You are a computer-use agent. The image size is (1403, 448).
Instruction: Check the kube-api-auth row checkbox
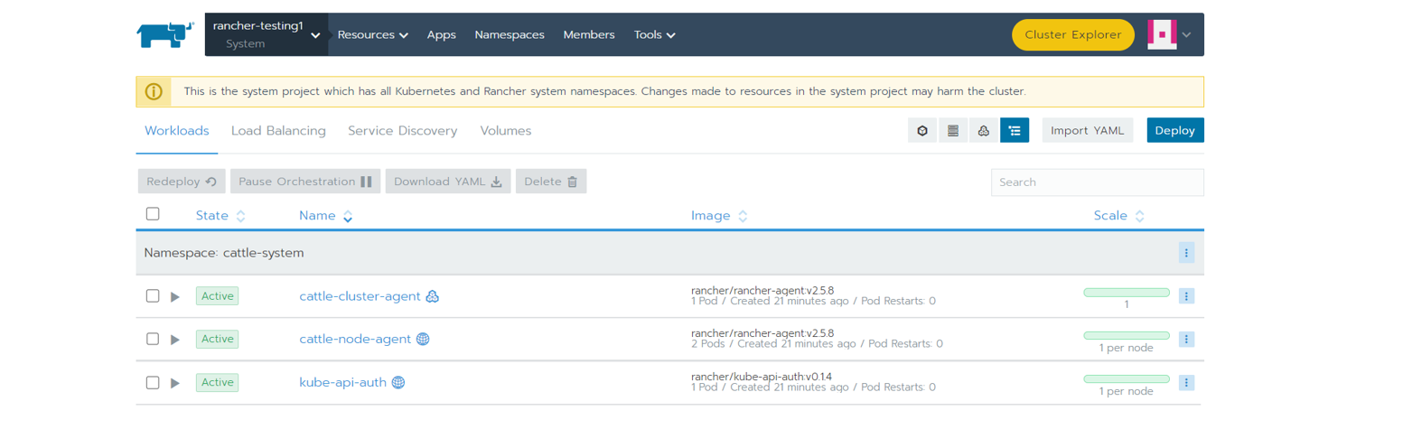(153, 382)
